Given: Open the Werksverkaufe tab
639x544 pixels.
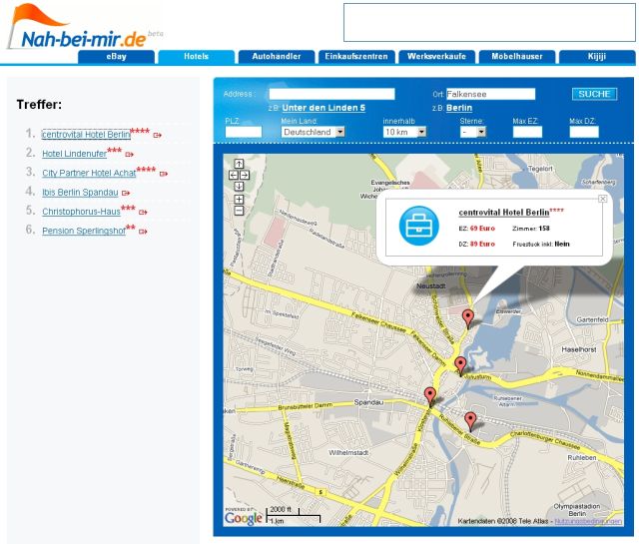Looking at the screenshot, I should pos(437,57).
